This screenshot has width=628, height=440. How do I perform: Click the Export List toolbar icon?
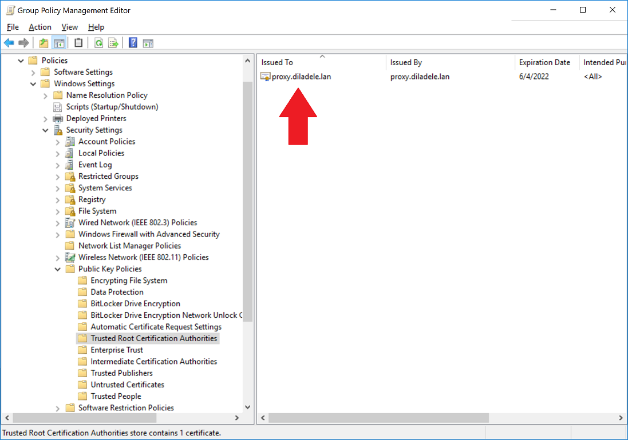[113, 43]
